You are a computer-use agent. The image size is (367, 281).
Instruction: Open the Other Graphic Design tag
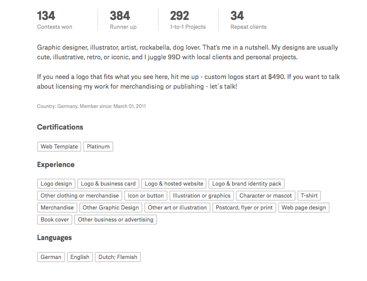(x=110, y=208)
